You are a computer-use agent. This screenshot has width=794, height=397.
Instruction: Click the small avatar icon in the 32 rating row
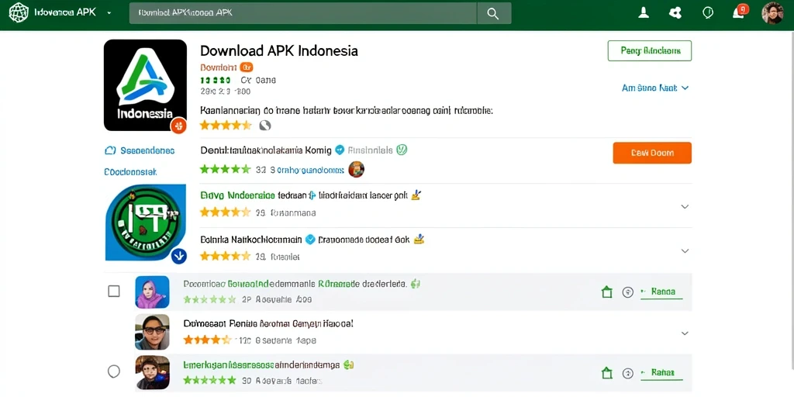point(357,169)
